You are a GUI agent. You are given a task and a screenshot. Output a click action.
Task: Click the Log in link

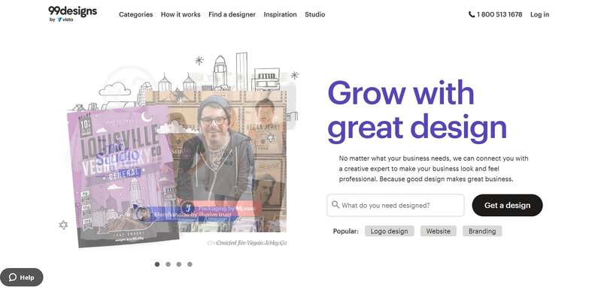[x=539, y=14]
